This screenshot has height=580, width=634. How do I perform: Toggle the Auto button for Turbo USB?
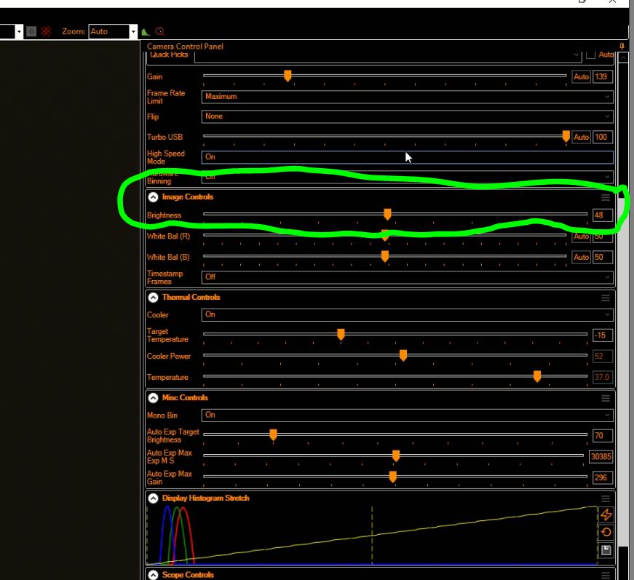pyautogui.click(x=581, y=137)
